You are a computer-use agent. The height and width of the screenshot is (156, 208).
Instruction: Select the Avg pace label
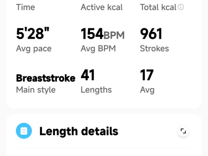pos(34,49)
